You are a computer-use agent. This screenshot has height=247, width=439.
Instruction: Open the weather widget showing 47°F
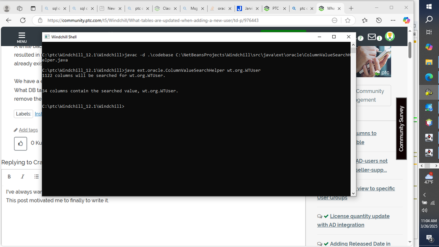point(429,178)
